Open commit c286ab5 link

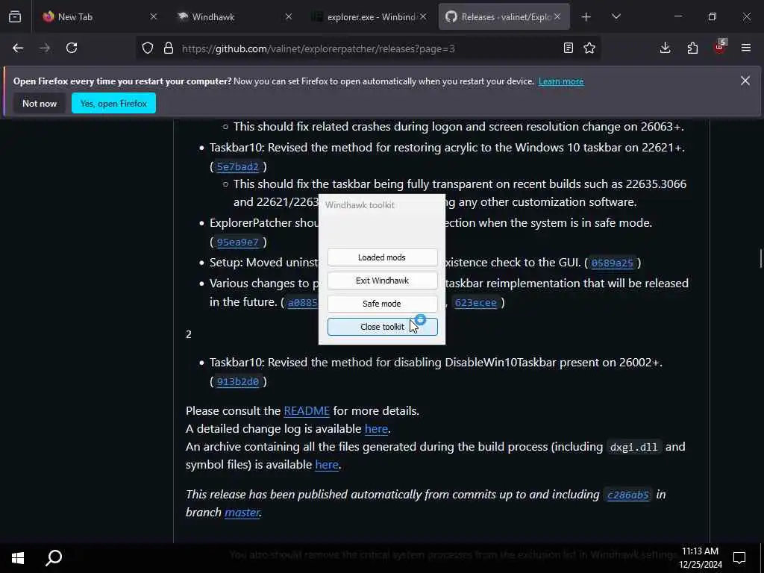click(x=627, y=495)
